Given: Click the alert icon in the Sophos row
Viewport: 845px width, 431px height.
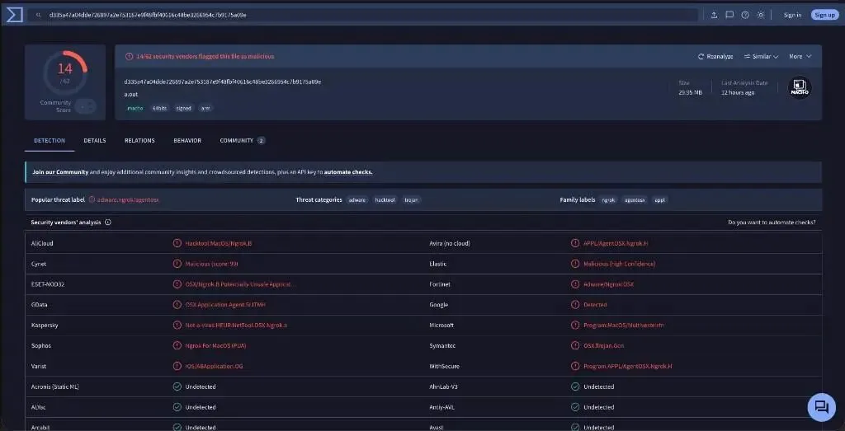Looking at the screenshot, I should coord(177,345).
